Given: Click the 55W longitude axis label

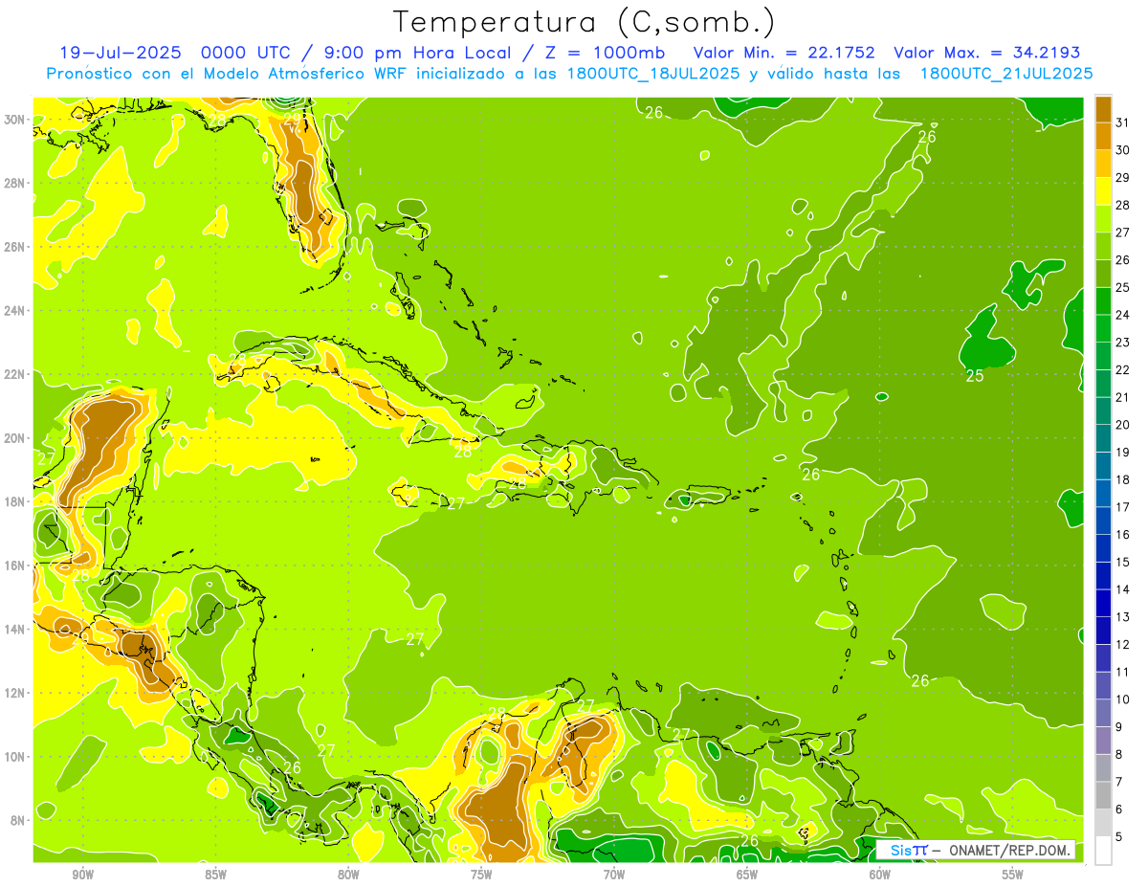Looking at the screenshot, I should 1013,876.
